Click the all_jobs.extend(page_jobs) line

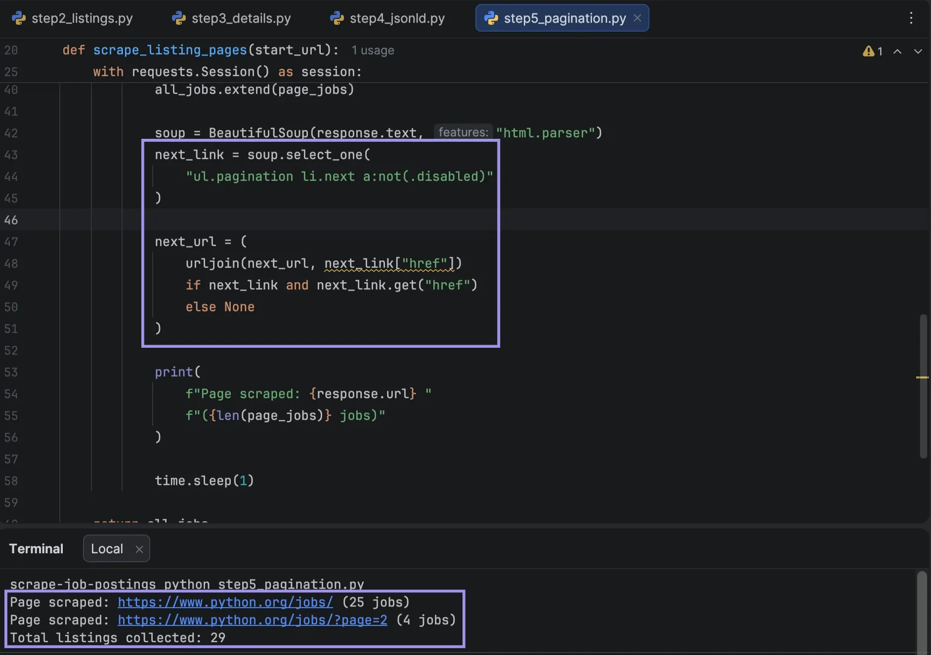tap(254, 89)
